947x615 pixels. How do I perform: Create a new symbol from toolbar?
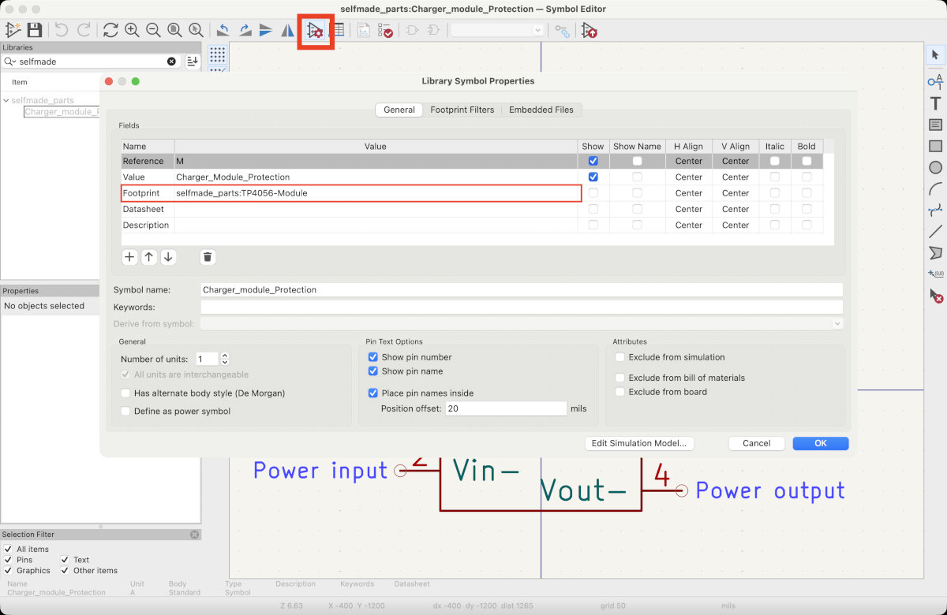tap(13, 30)
